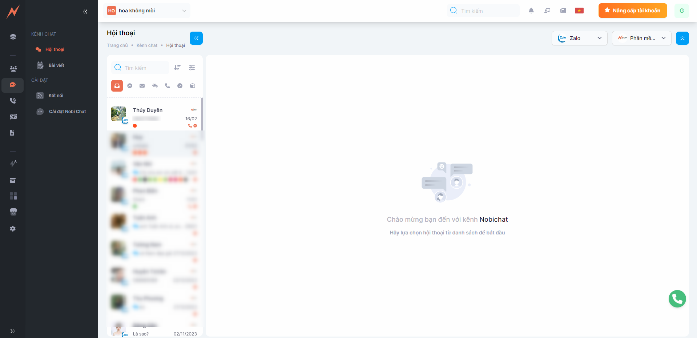Expand the Zalo channel dropdown
697x338 pixels.
[x=579, y=38]
